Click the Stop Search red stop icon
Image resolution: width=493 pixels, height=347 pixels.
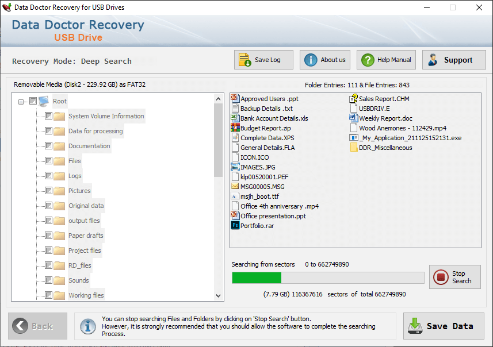coord(441,277)
